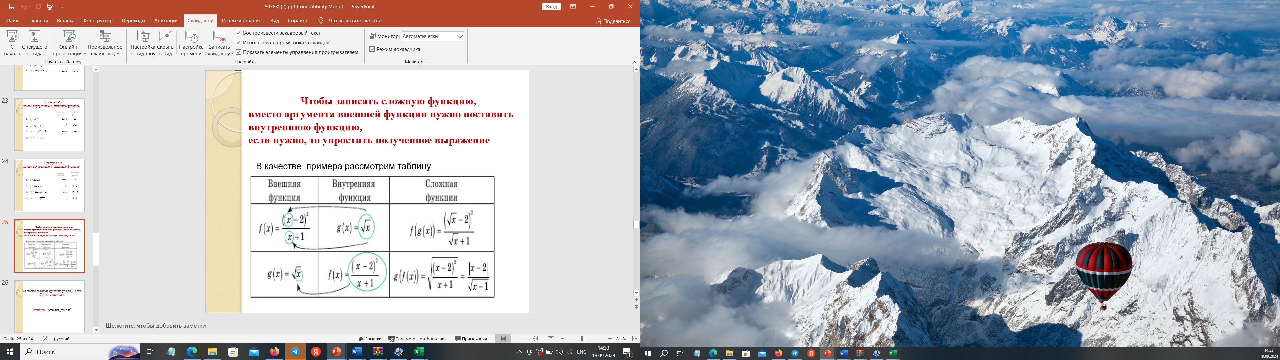1280x360 pixels.
Task: Switch to Slide Sorter view icon
Action: pyautogui.click(x=519, y=339)
